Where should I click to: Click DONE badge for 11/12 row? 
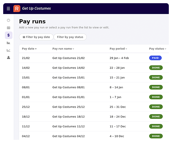tap(156, 126)
